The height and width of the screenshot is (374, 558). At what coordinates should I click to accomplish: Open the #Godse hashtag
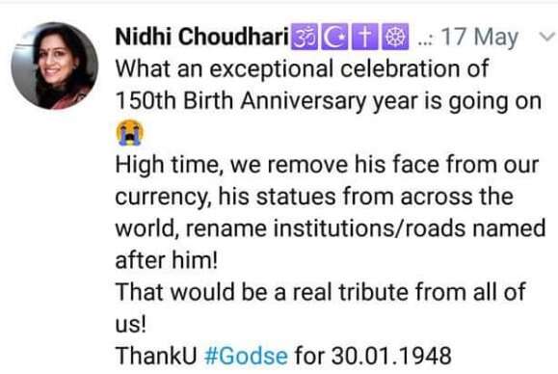247,356
